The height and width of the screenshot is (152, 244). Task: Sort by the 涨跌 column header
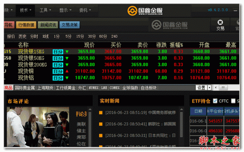click(161, 45)
